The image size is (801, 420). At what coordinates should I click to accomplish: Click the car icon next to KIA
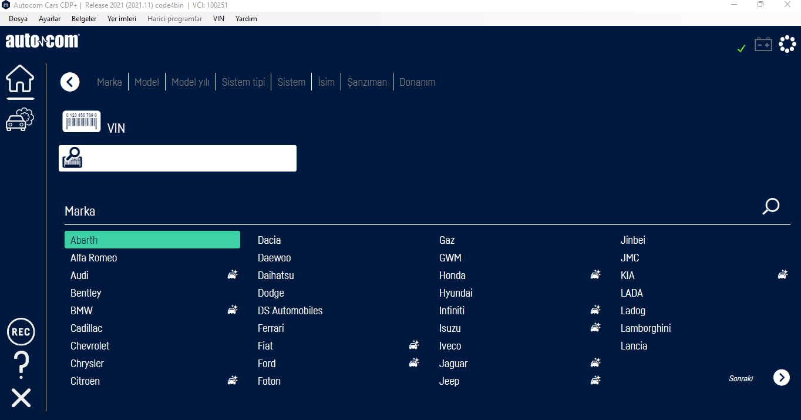tap(783, 274)
